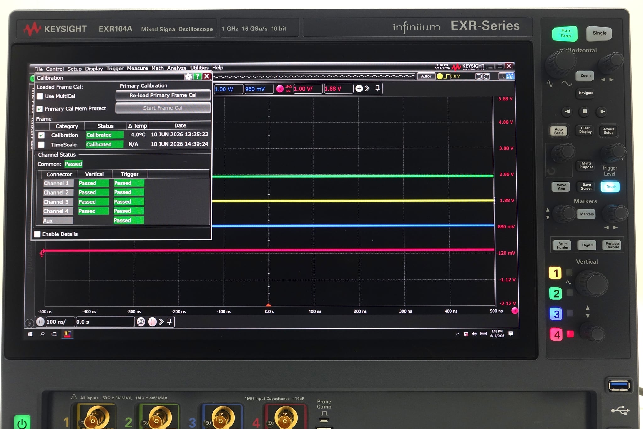Open the Utilities menu
Viewport: 643px width, 429px height.
tap(199, 68)
